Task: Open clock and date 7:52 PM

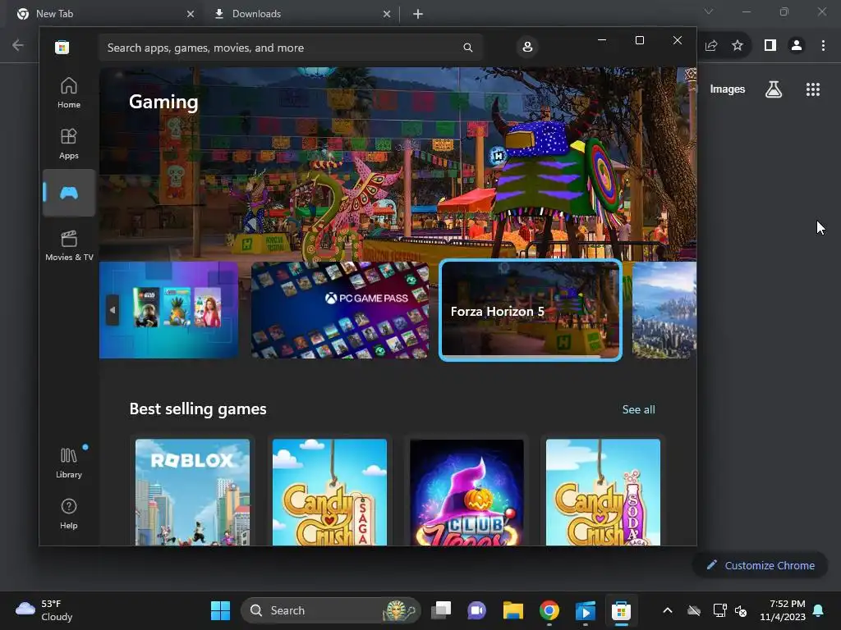Action: pos(783,610)
